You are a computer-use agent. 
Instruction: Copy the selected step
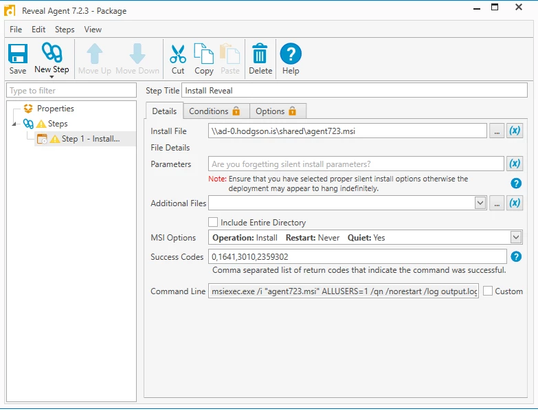coord(204,59)
